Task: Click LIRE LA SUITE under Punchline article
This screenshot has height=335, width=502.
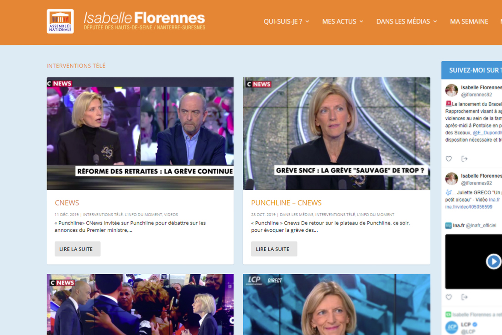Action: pos(274,249)
